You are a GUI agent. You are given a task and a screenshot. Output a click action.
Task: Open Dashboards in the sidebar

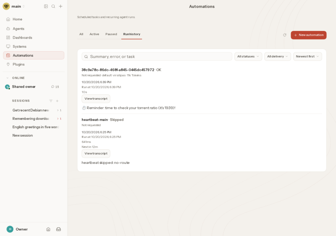click(34, 38)
